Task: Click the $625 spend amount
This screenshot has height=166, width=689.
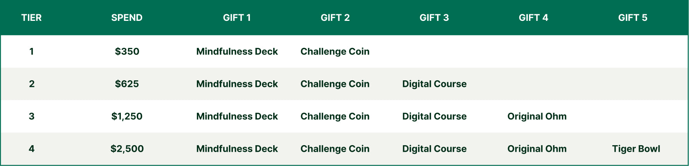Action: coord(127,84)
